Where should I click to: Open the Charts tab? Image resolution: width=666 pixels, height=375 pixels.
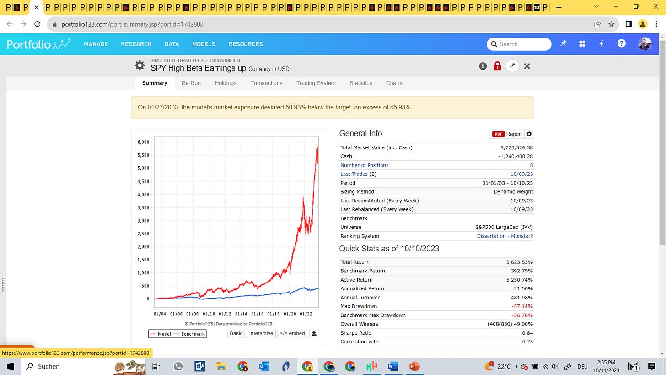coord(394,83)
